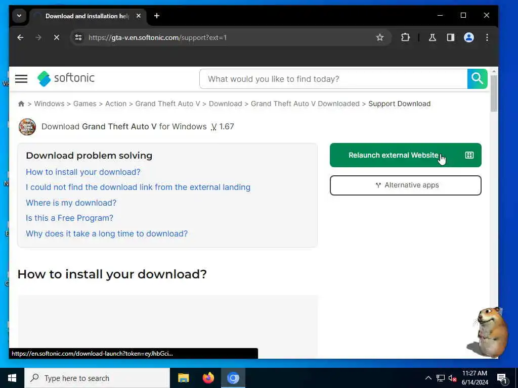Open Is this a Free Program link
The height and width of the screenshot is (388, 518).
69,218
